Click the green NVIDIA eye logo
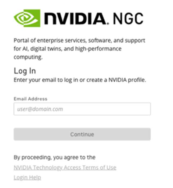The height and width of the screenshot is (188, 173). [x=27, y=18]
